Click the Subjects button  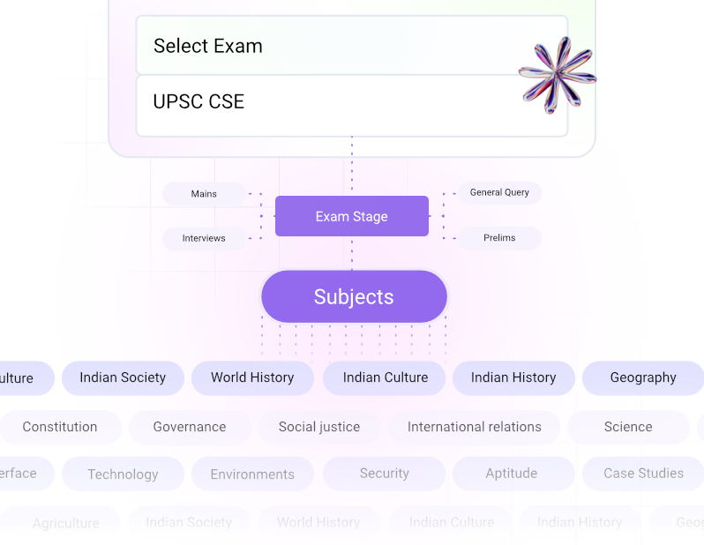pos(354,297)
